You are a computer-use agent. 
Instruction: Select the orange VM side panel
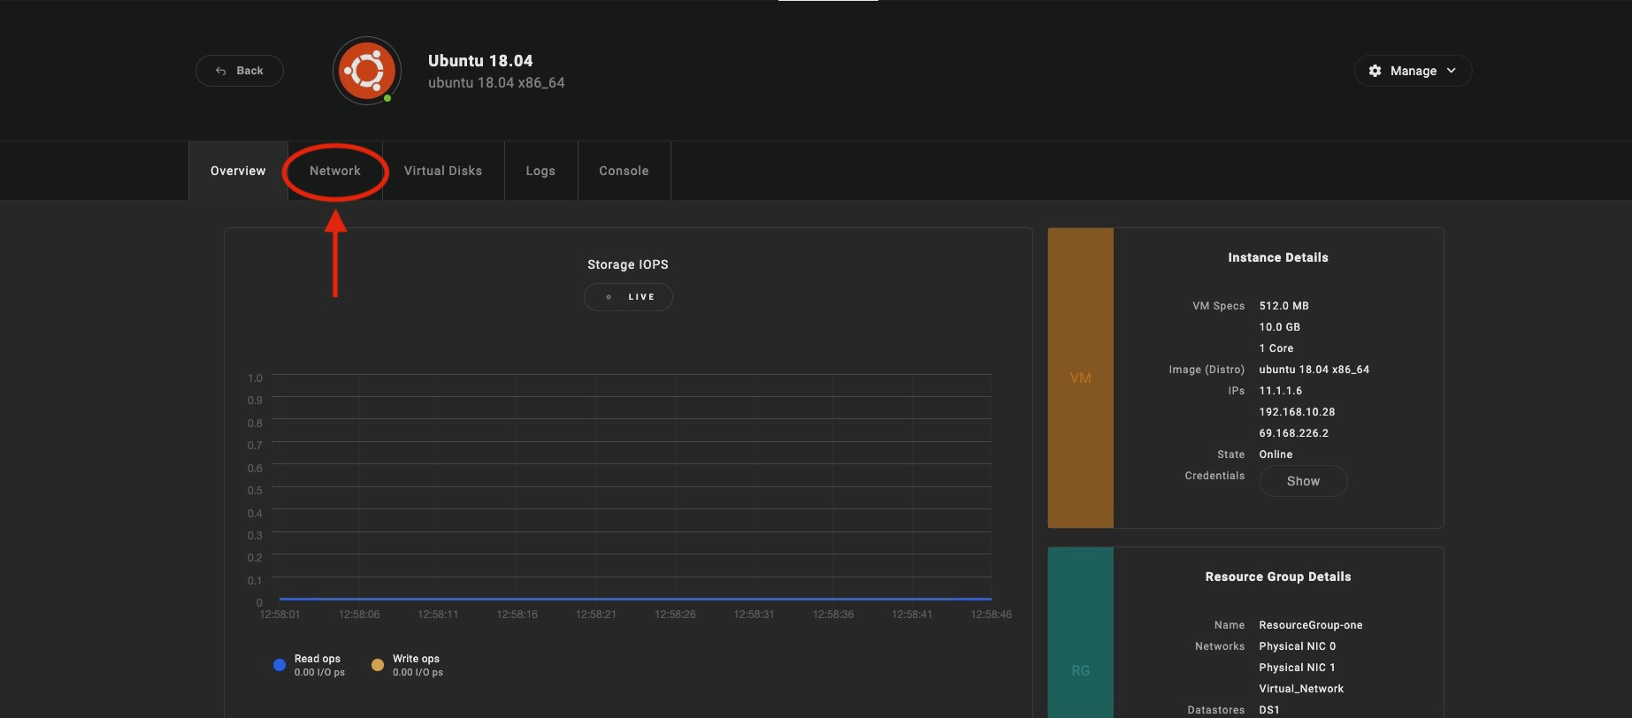click(1081, 378)
